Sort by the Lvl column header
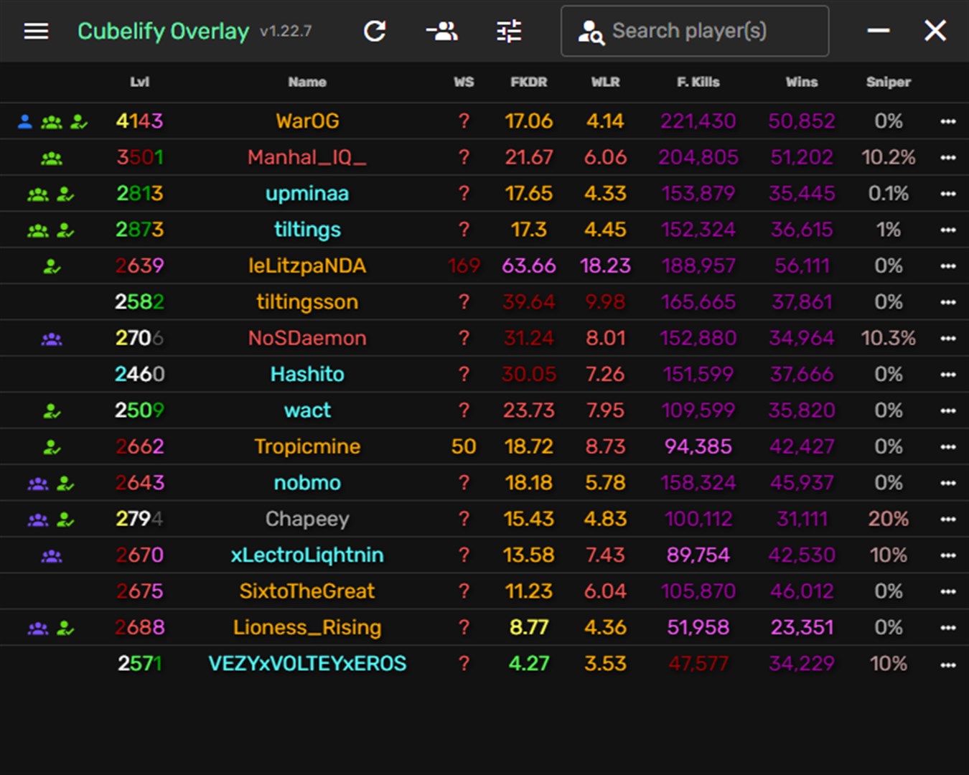The height and width of the screenshot is (775, 969). (x=139, y=82)
